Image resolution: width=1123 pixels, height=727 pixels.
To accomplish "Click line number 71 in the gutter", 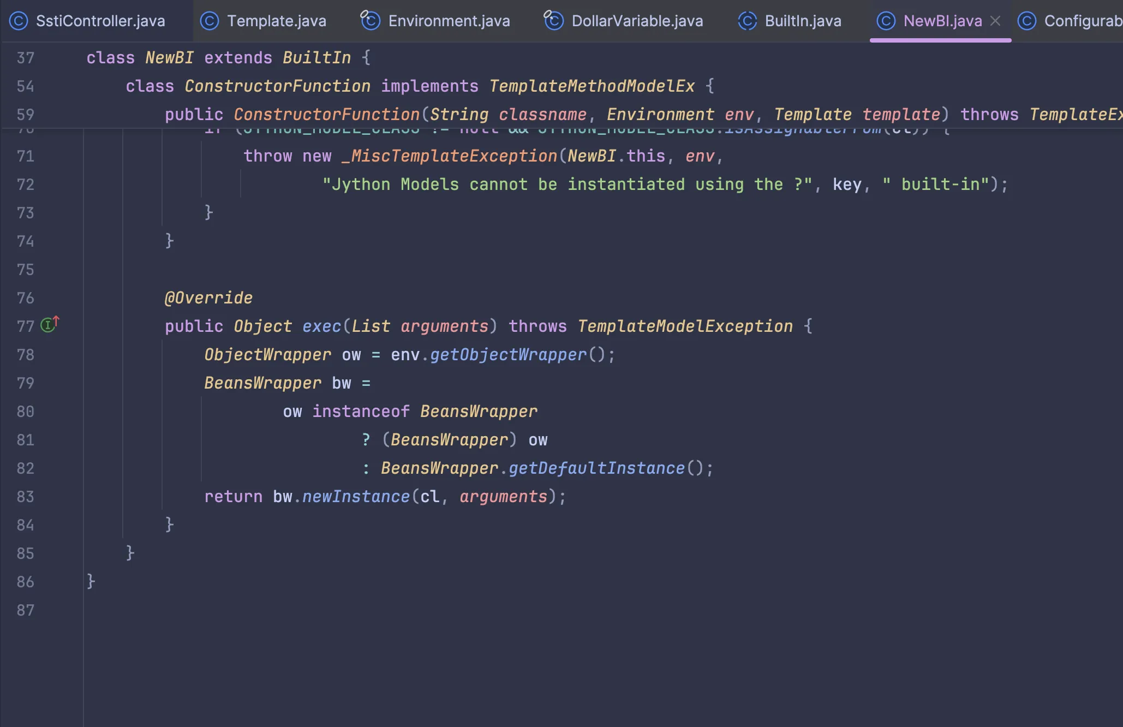I will click(x=26, y=156).
